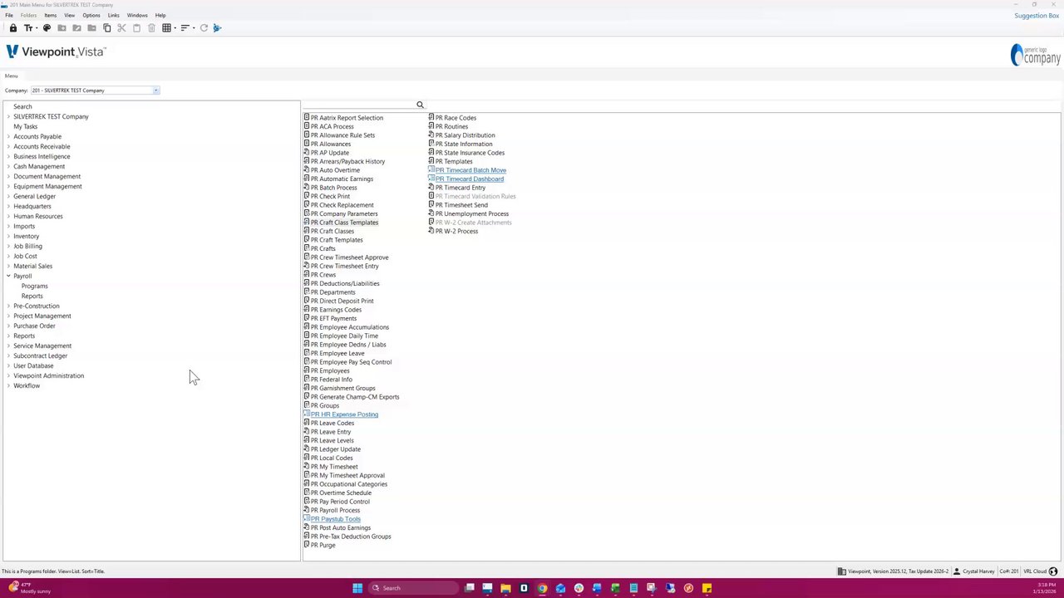Open sticky notes icon on taskbar
This screenshot has height=598, width=1064.
click(x=707, y=588)
